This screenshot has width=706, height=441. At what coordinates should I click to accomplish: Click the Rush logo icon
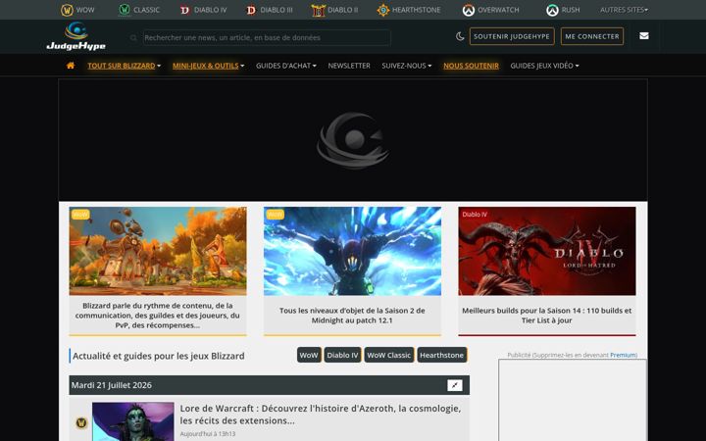(552, 10)
